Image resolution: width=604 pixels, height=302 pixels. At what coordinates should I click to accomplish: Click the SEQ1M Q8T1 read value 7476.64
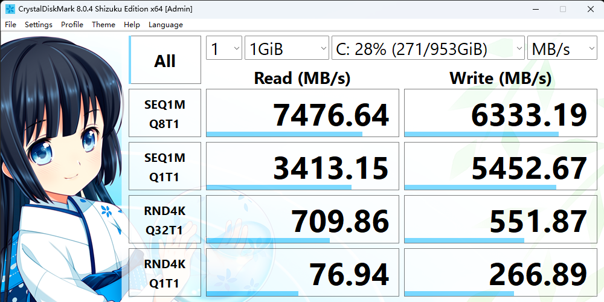[303, 113]
